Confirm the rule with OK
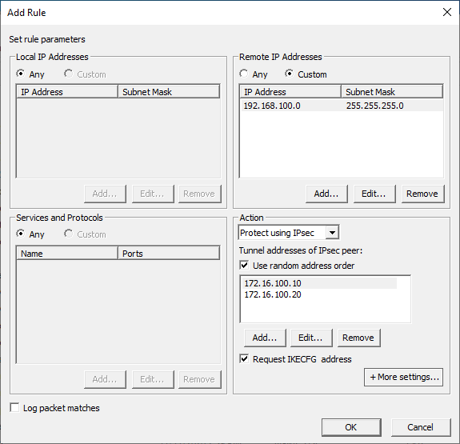 click(351, 427)
